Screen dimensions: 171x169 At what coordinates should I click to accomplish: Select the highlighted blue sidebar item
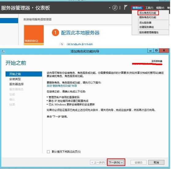(x=9, y=20)
